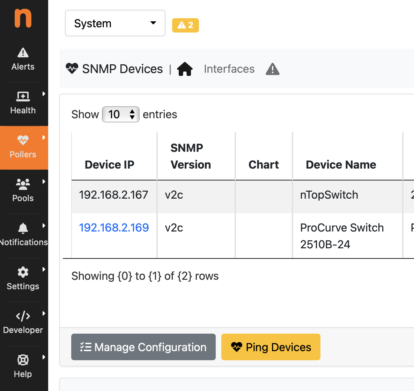The width and height of the screenshot is (414, 391).
Task: Expand the Settings sidebar submenu chevron
Action: [44, 269]
